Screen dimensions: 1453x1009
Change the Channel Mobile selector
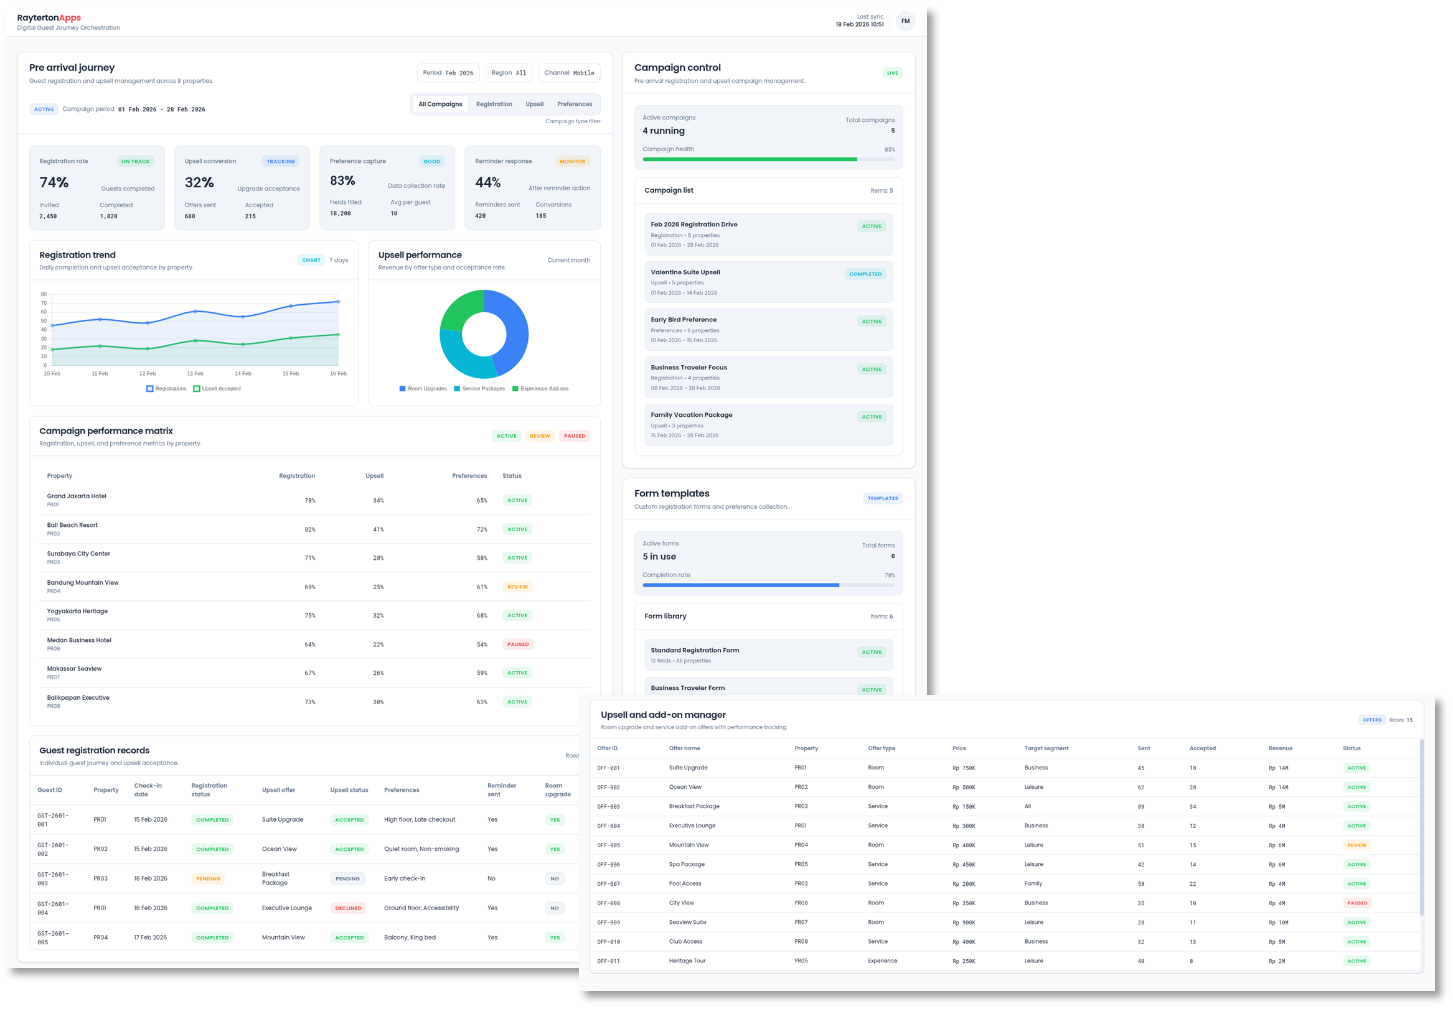click(x=568, y=73)
